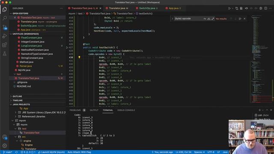Open the Debug Console tab
274x154 pixels.
pos(126,110)
